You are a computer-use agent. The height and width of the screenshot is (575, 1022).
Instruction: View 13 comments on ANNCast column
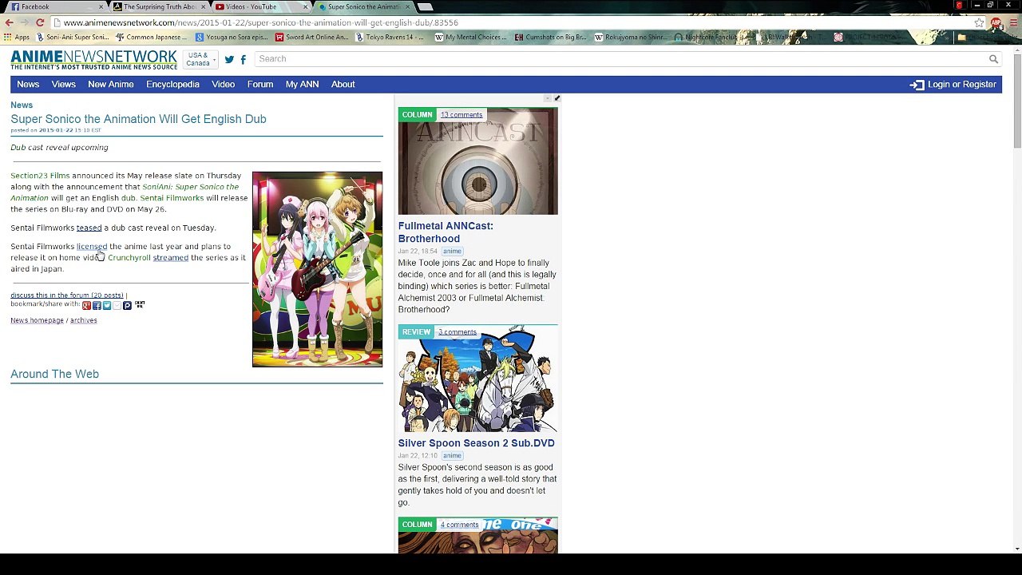461,115
